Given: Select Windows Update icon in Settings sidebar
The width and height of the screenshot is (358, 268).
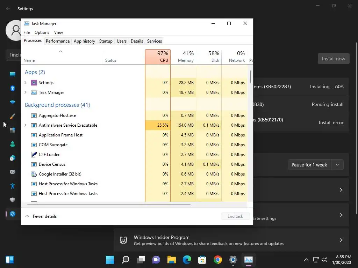Looking at the screenshot, I should tap(13, 214).
